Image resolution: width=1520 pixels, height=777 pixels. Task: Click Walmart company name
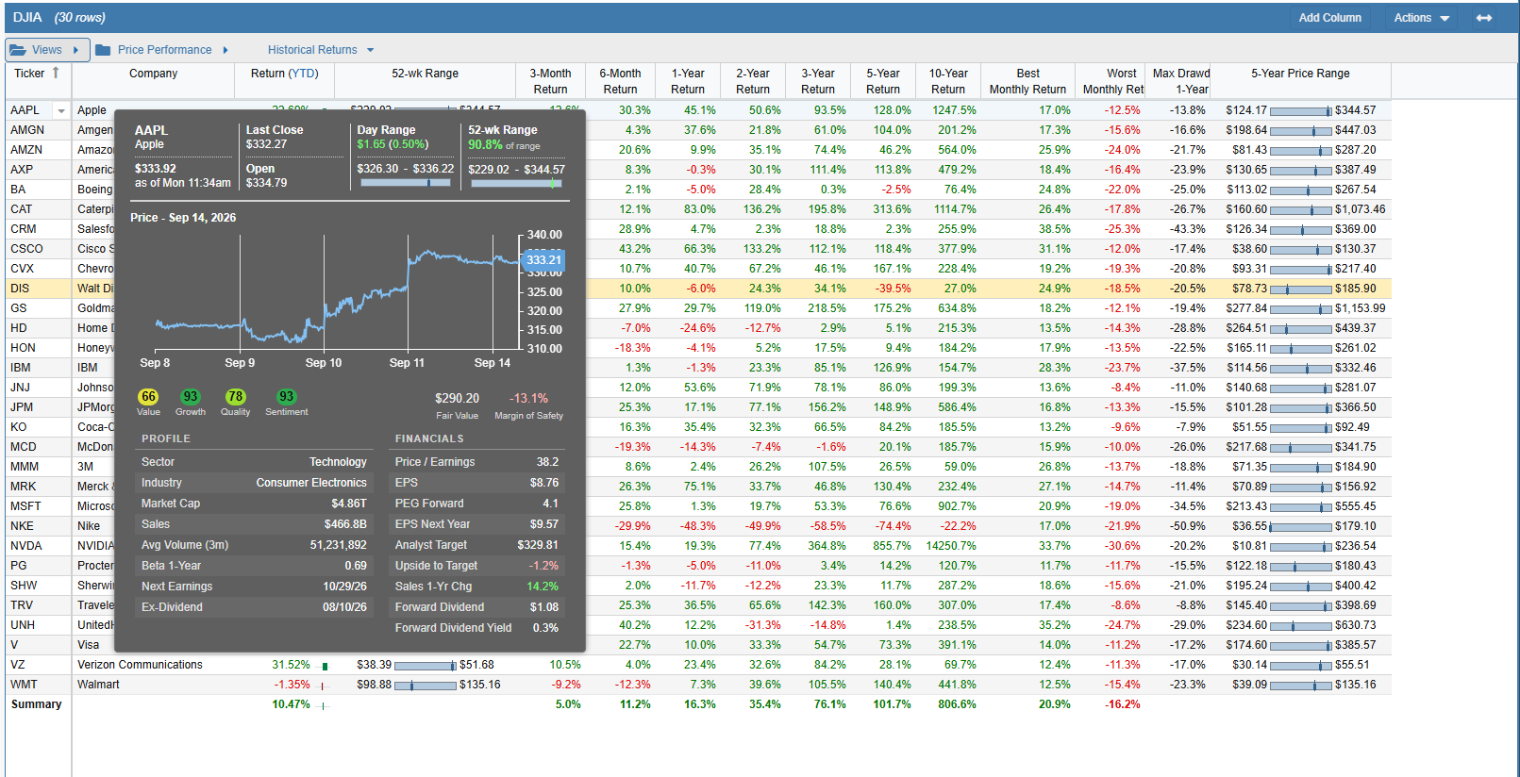coord(98,685)
